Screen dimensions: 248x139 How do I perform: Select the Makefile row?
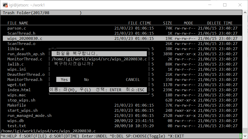(x=122, y=105)
